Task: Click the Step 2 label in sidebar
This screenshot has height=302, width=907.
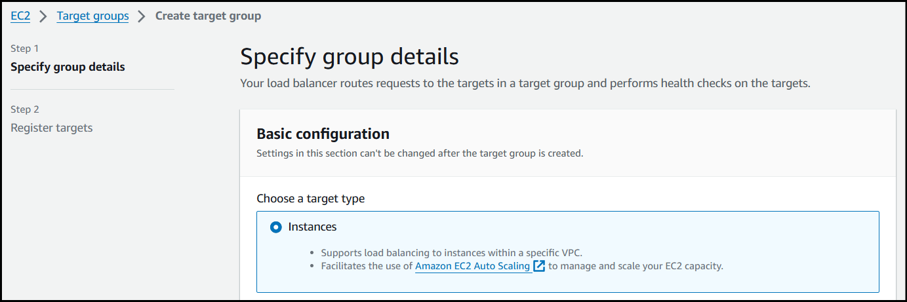Action: (x=25, y=109)
